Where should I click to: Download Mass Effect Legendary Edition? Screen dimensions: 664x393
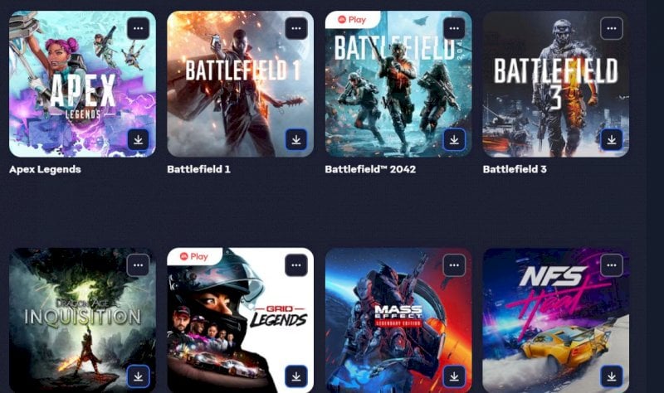pos(454,376)
